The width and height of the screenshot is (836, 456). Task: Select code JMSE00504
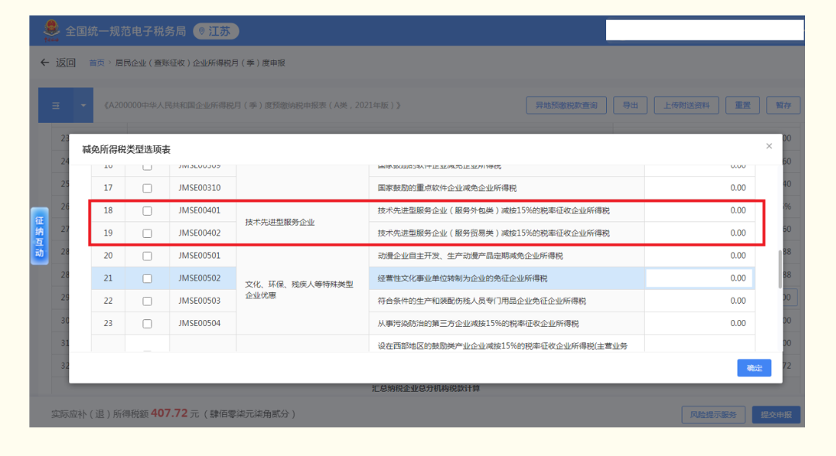200,324
